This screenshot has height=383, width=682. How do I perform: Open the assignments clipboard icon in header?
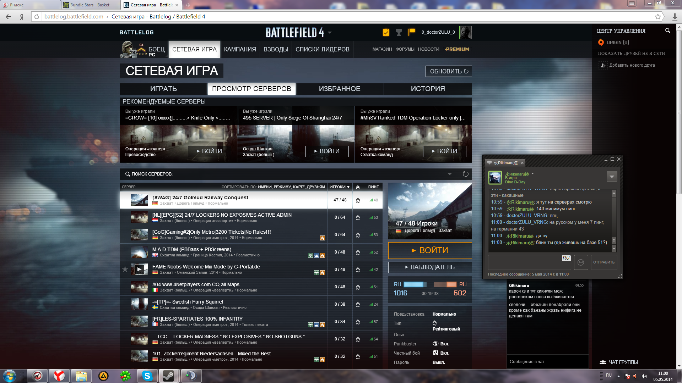[386, 32]
